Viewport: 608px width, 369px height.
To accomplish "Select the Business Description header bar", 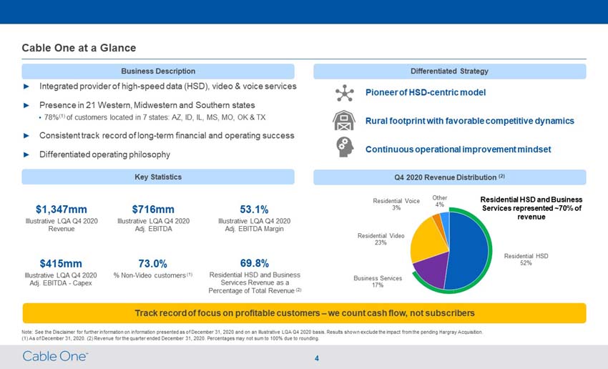I will (x=158, y=72).
